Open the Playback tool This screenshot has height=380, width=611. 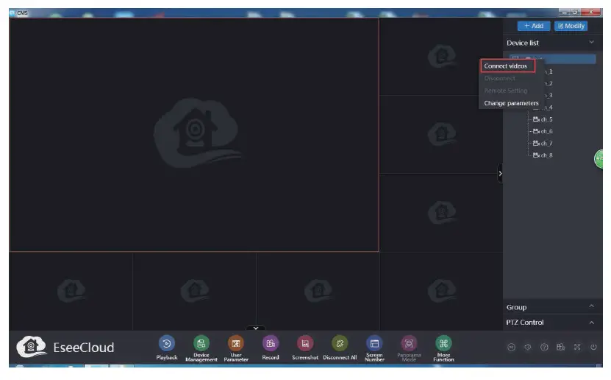(x=167, y=344)
